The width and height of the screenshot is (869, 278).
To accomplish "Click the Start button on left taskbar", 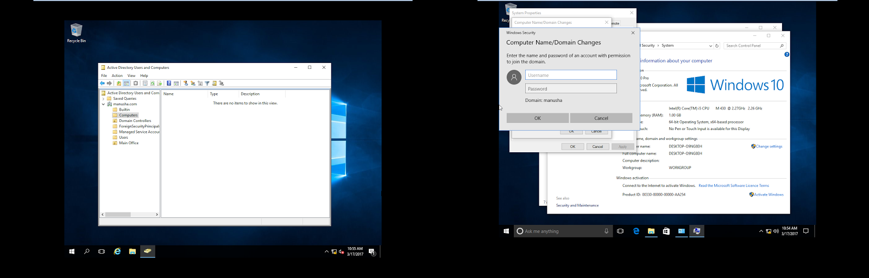I will point(72,251).
